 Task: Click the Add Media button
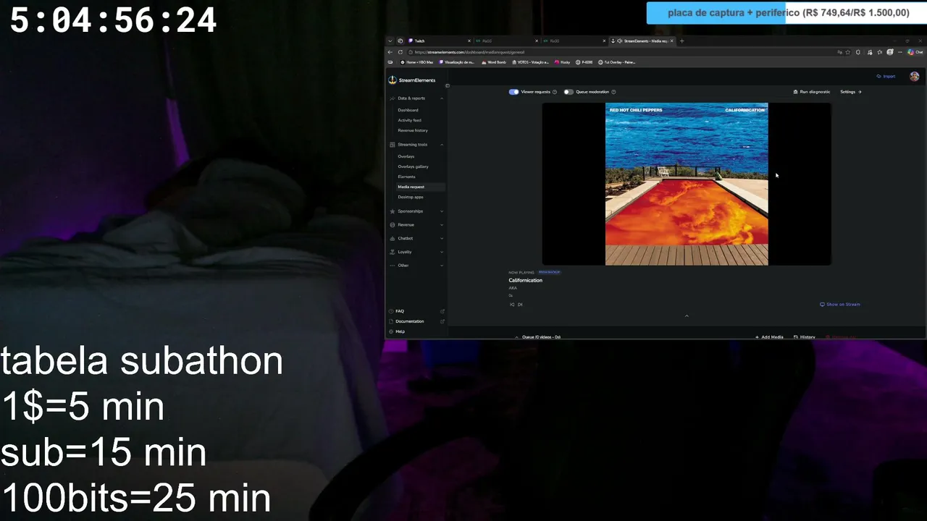coord(769,337)
